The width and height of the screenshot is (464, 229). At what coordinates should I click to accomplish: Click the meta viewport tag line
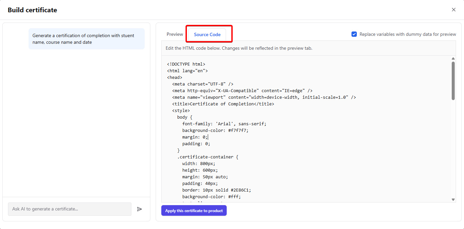[264, 97]
